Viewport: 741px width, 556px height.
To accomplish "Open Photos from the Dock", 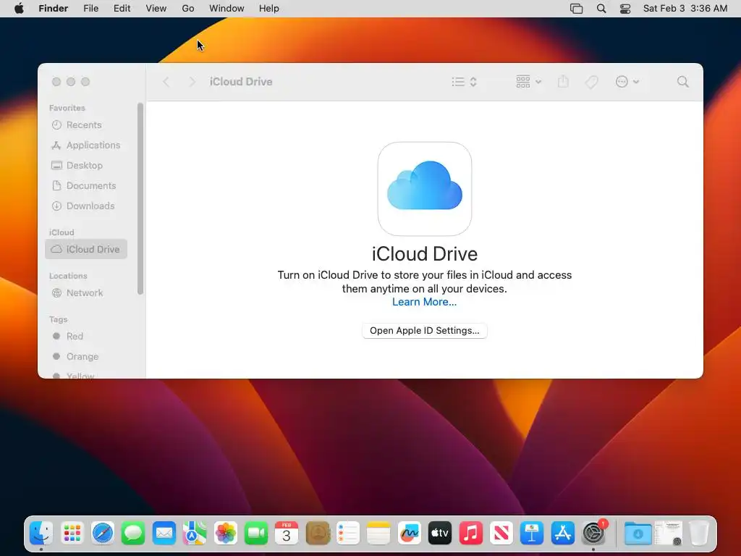I will (x=226, y=534).
